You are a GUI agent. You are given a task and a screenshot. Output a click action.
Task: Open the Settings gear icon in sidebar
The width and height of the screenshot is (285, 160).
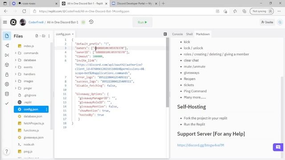click(x=7, y=84)
